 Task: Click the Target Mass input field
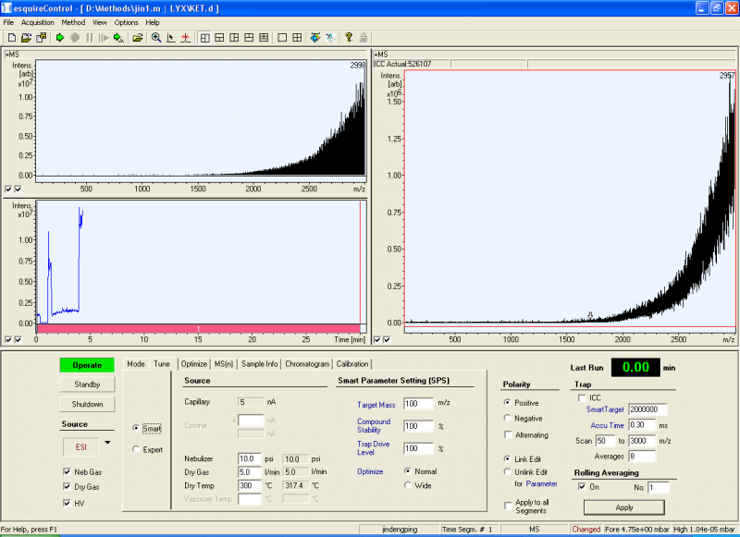click(x=418, y=404)
